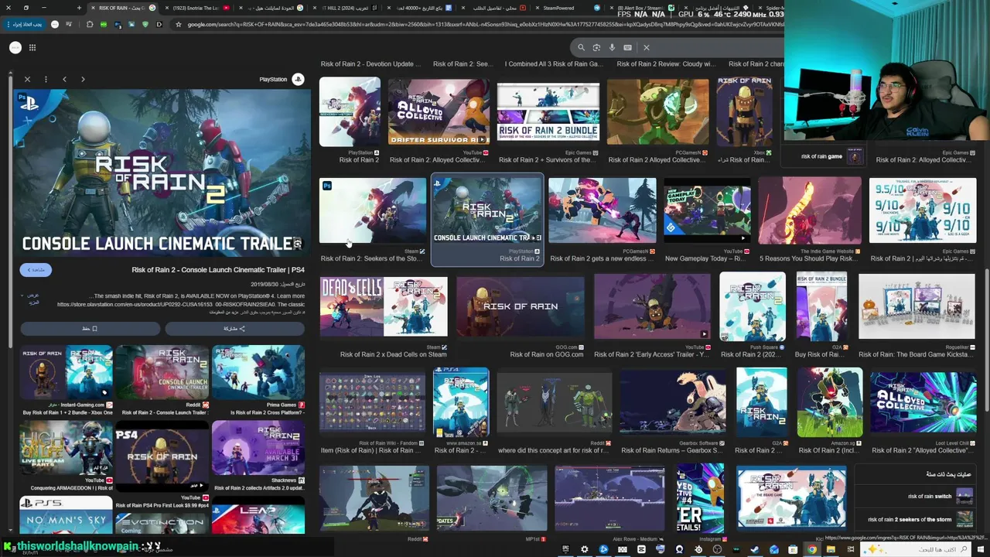The width and height of the screenshot is (990, 557).
Task: Open Risk of Rain Wiki items thumbnail
Action: coord(373,402)
